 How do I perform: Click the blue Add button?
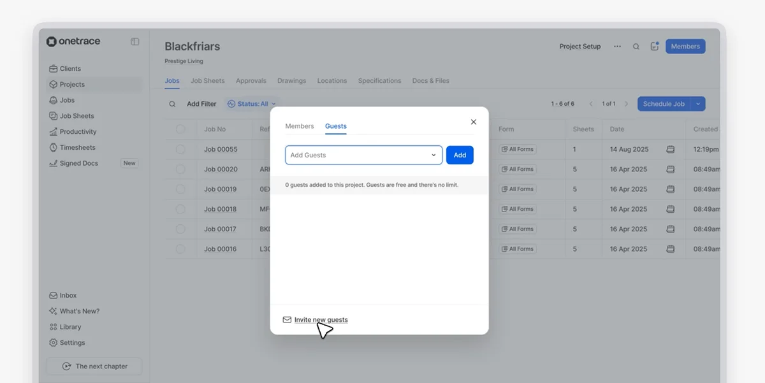point(460,155)
